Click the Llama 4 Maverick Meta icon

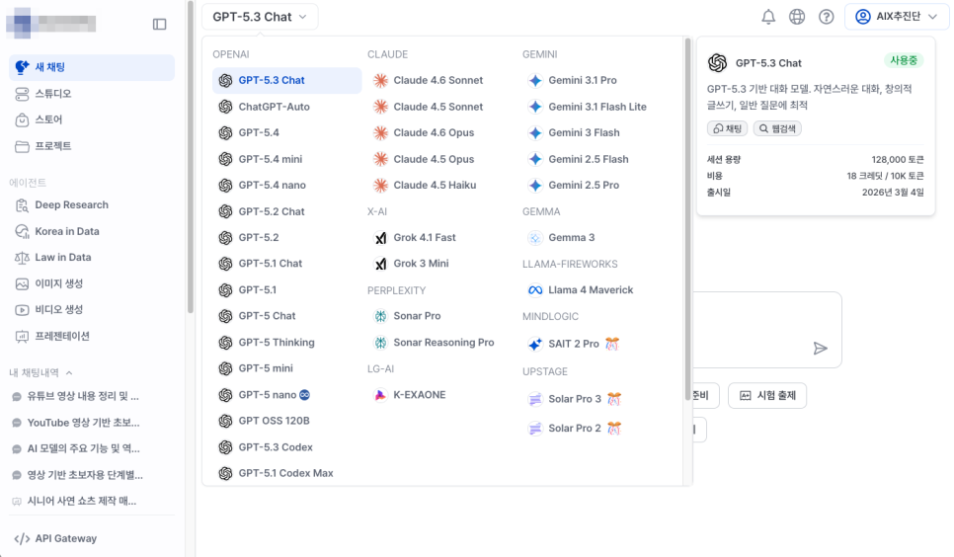[x=535, y=290]
